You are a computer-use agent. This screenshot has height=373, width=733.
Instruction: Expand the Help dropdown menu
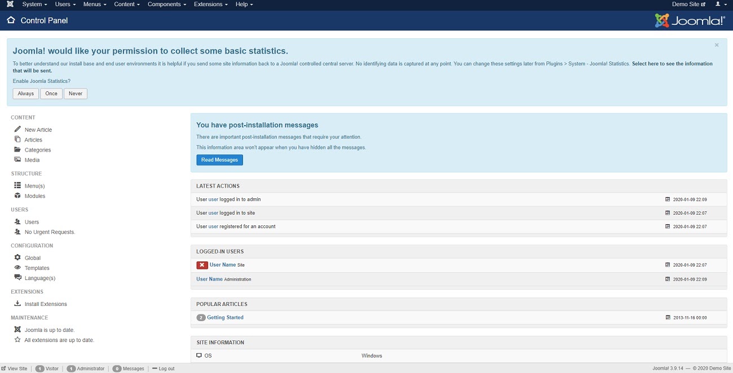pos(244,5)
